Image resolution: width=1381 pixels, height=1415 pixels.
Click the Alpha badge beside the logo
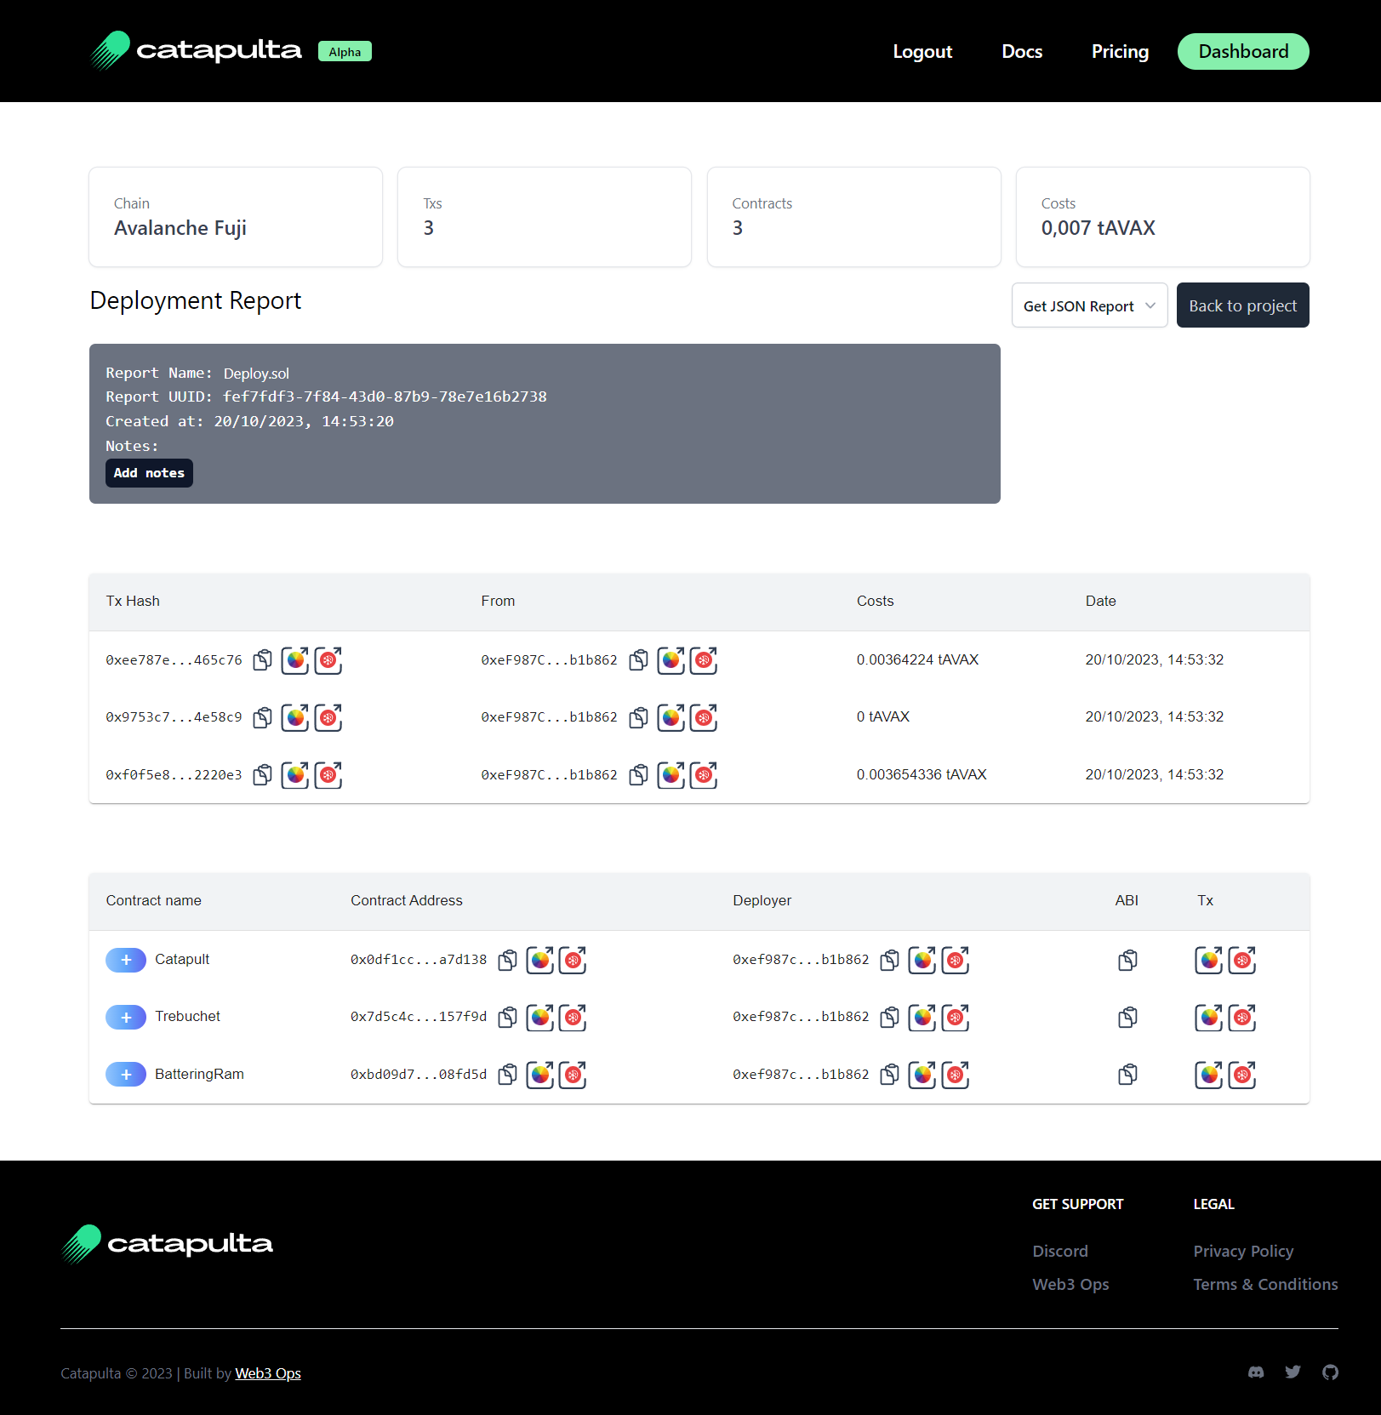(345, 52)
